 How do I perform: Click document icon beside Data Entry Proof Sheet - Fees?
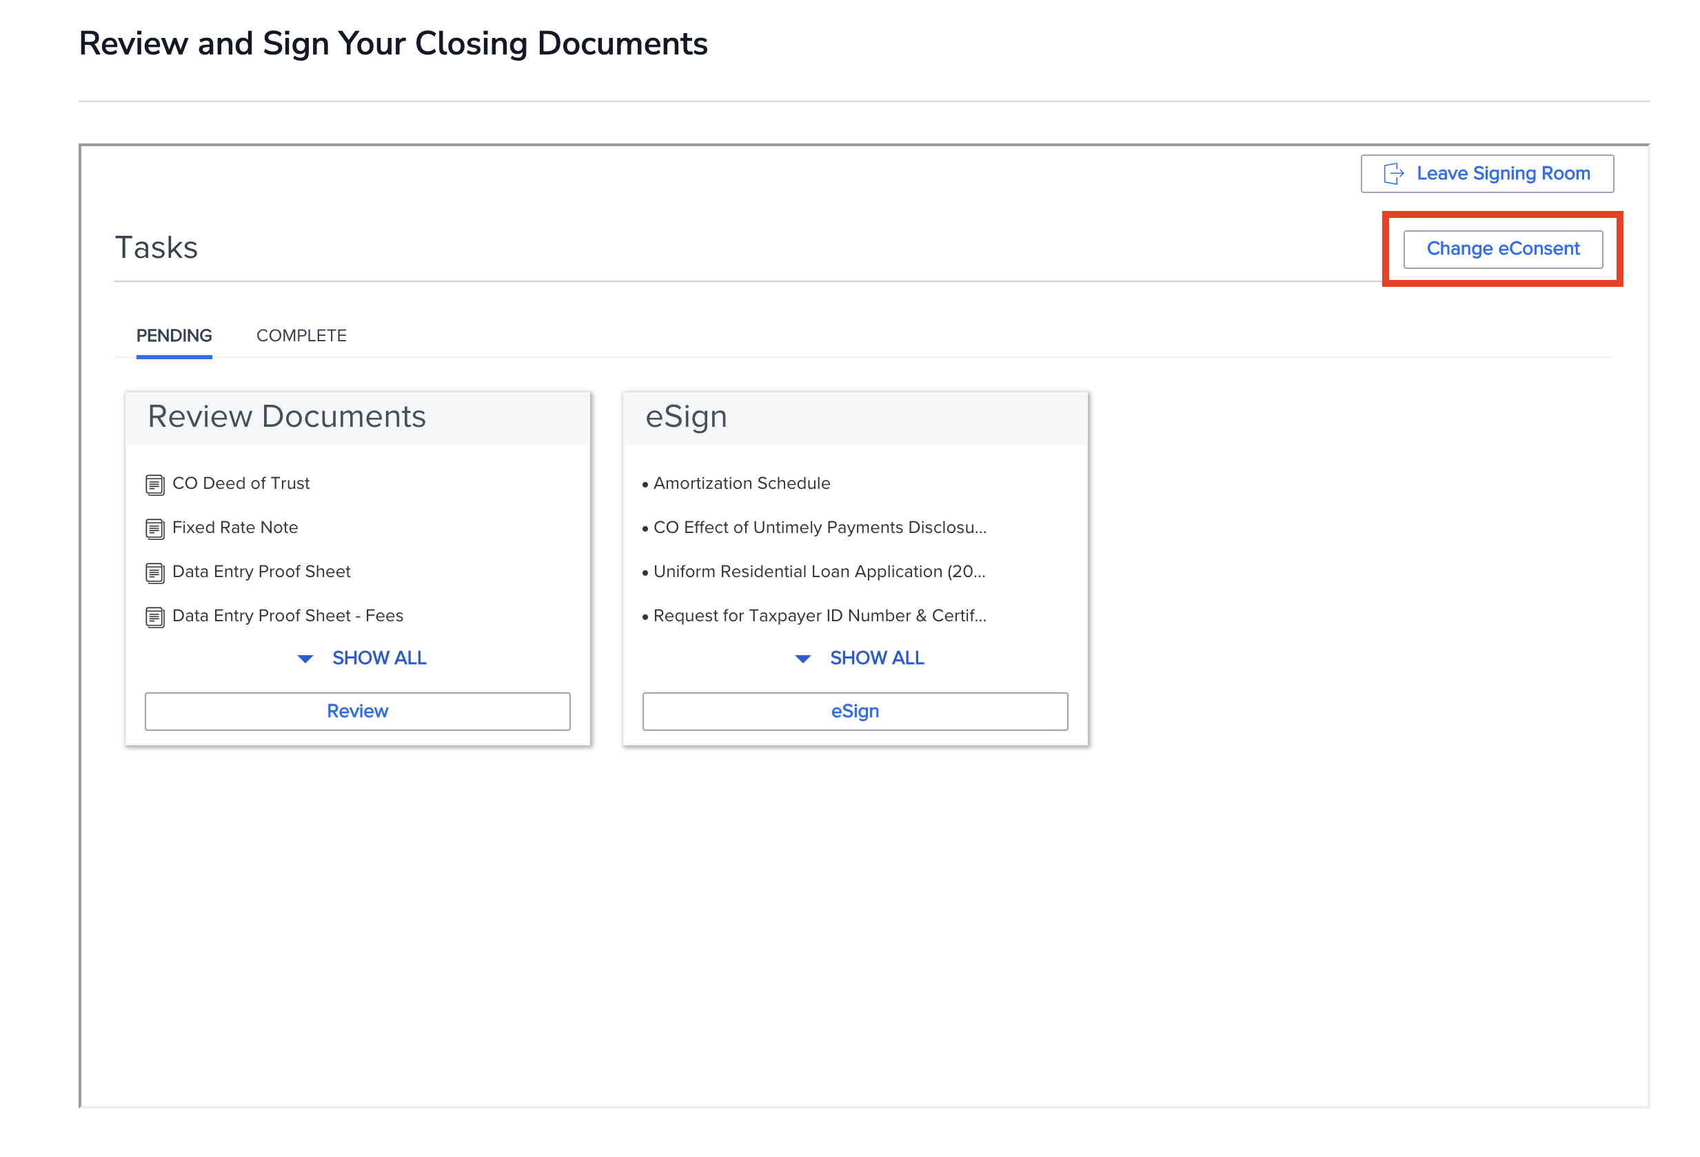pos(154,617)
